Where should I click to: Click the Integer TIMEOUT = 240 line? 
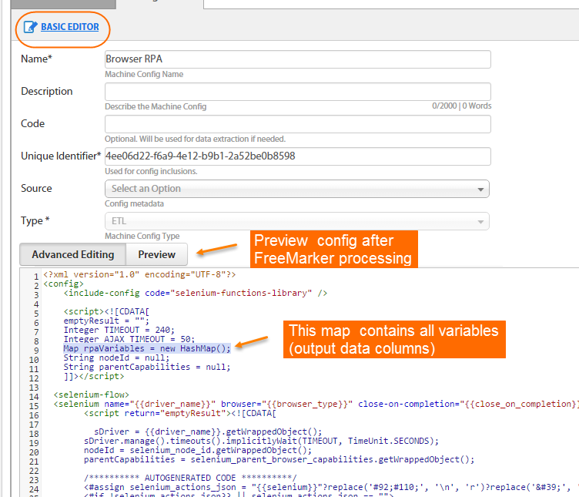click(119, 330)
